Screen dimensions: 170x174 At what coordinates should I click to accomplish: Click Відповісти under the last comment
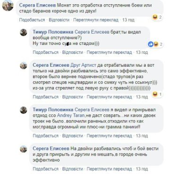tap(73, 169)
